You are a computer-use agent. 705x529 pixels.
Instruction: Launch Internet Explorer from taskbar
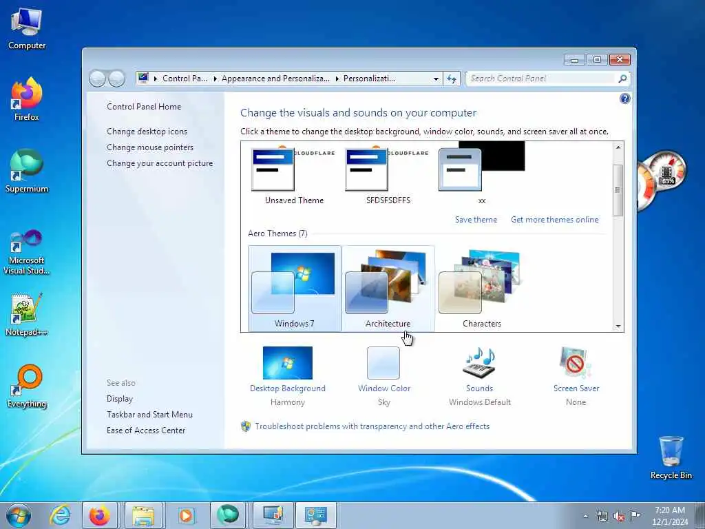coord(60,515)
